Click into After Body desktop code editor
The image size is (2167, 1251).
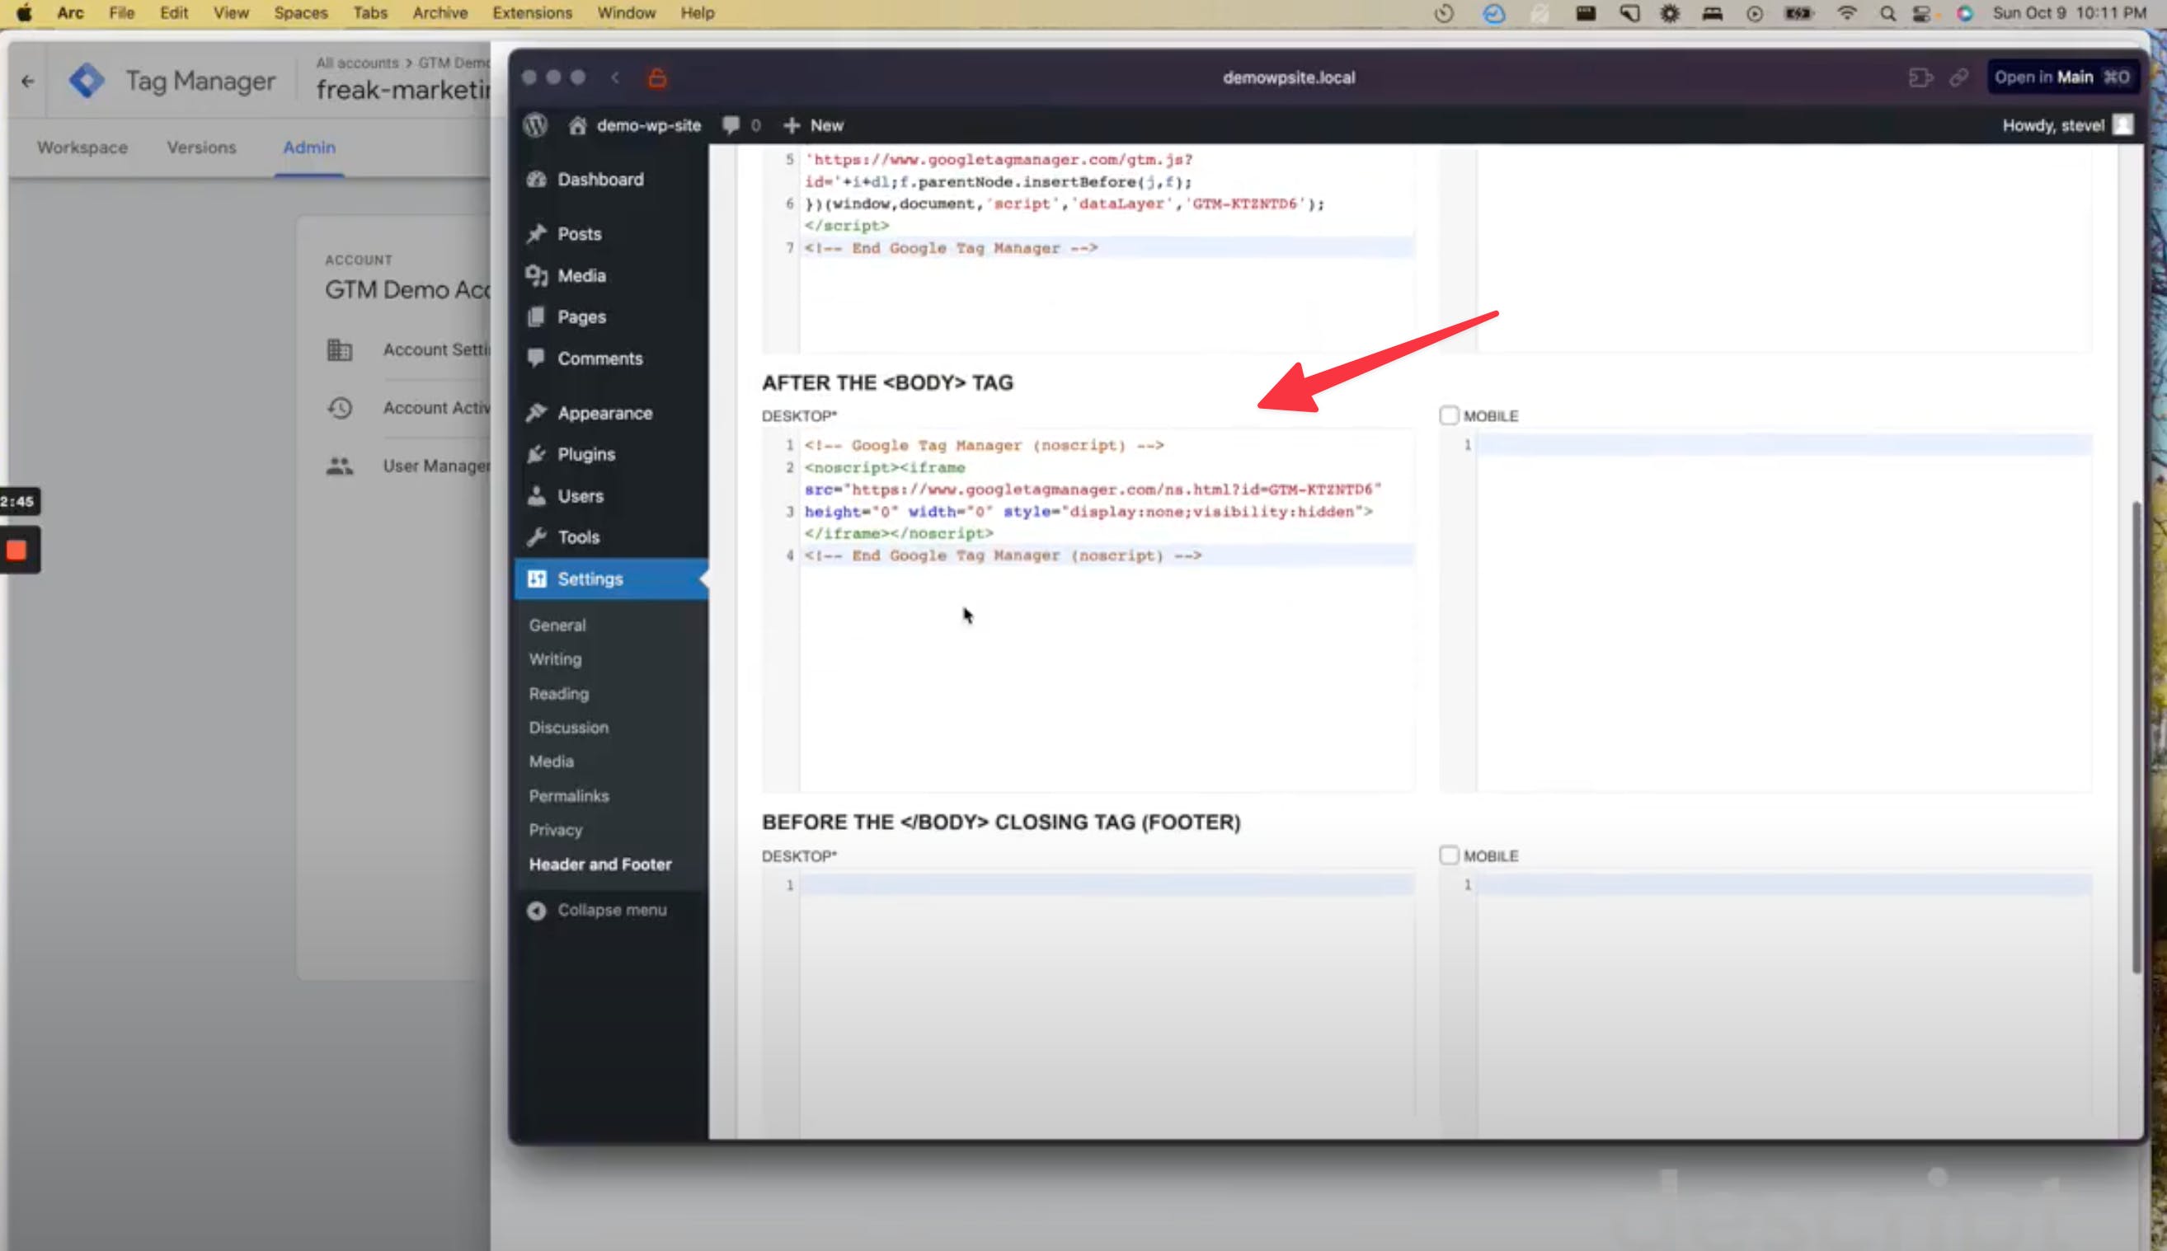coord(1088,611)
